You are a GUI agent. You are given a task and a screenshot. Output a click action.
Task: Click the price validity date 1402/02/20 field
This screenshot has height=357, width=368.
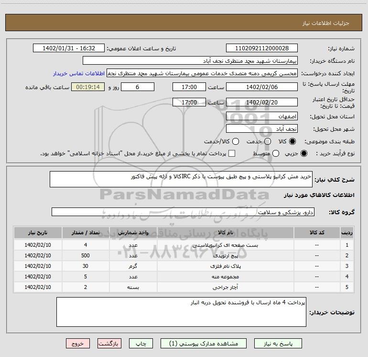point(262,102)
